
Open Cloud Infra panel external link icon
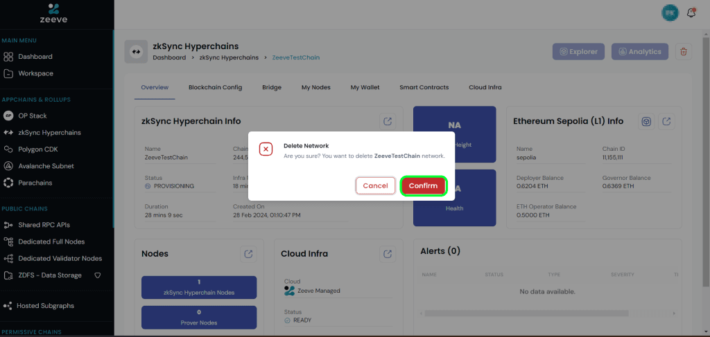point(388,254)
